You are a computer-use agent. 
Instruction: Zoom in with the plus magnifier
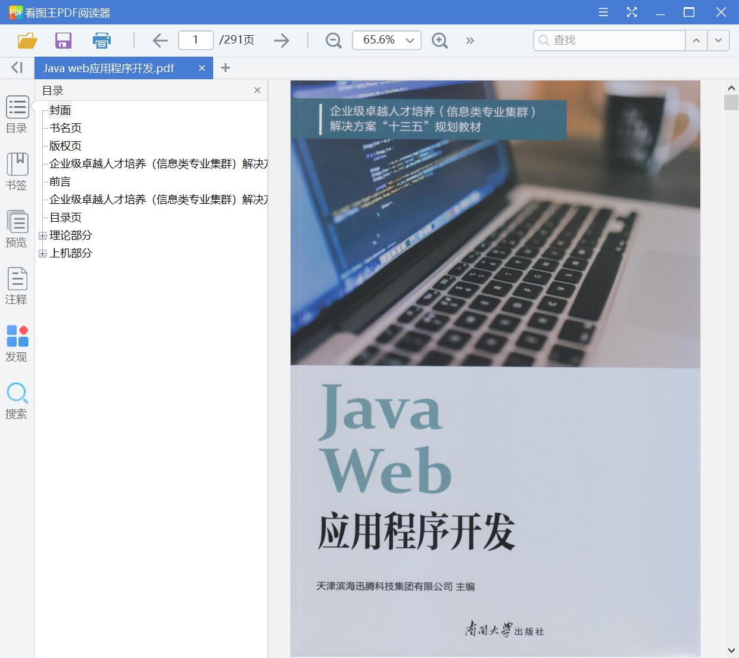(439, 41)
